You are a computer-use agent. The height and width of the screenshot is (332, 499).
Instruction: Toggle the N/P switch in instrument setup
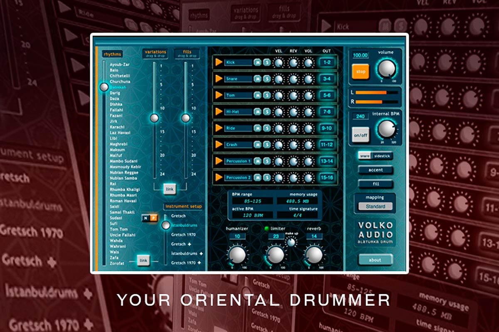tap(149, 219)
